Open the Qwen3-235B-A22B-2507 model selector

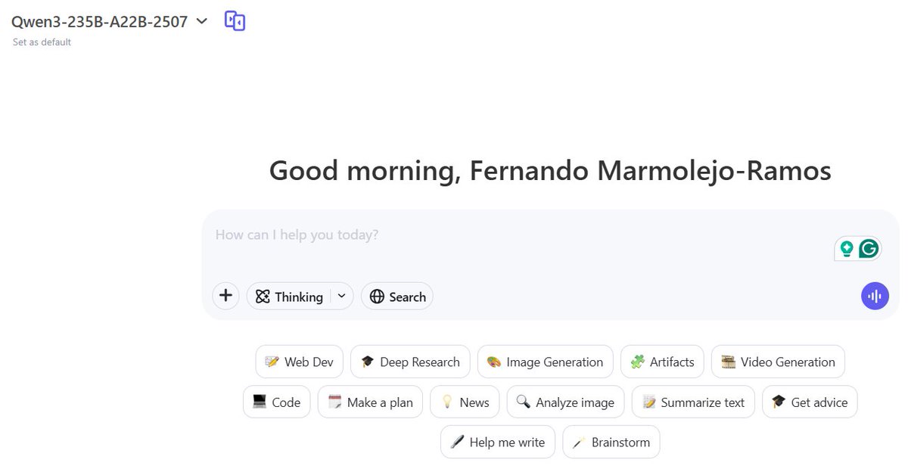click(109, 22)
